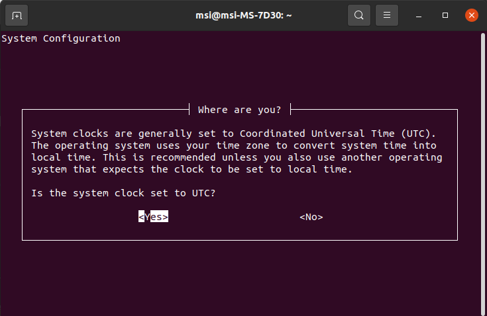
Task: Click the line starting "The operating system uses"
Action: pyautogui.click(x=234, y=145)
